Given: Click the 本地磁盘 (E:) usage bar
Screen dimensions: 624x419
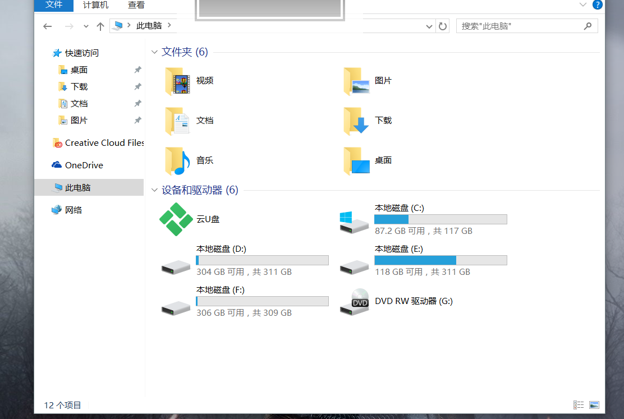Looking at the screenshot, I should click(441, 260).
